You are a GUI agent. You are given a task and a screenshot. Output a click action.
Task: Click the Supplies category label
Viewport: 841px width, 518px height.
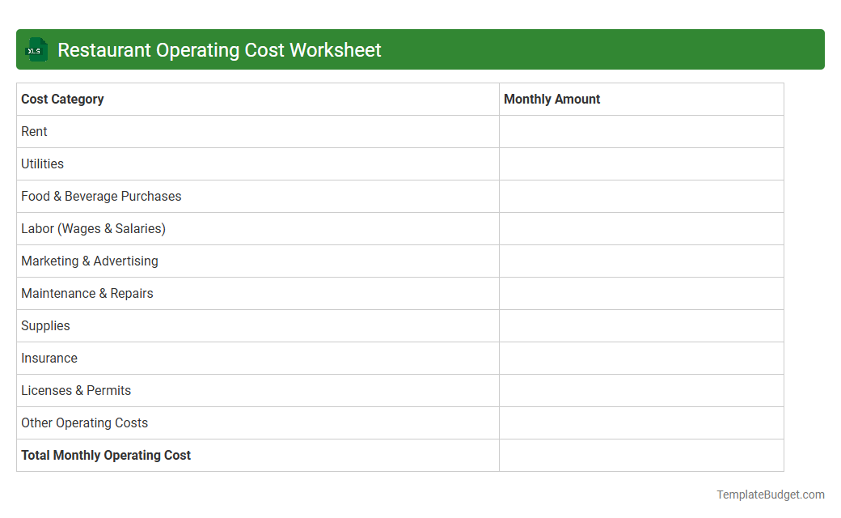tap(45, 325)
